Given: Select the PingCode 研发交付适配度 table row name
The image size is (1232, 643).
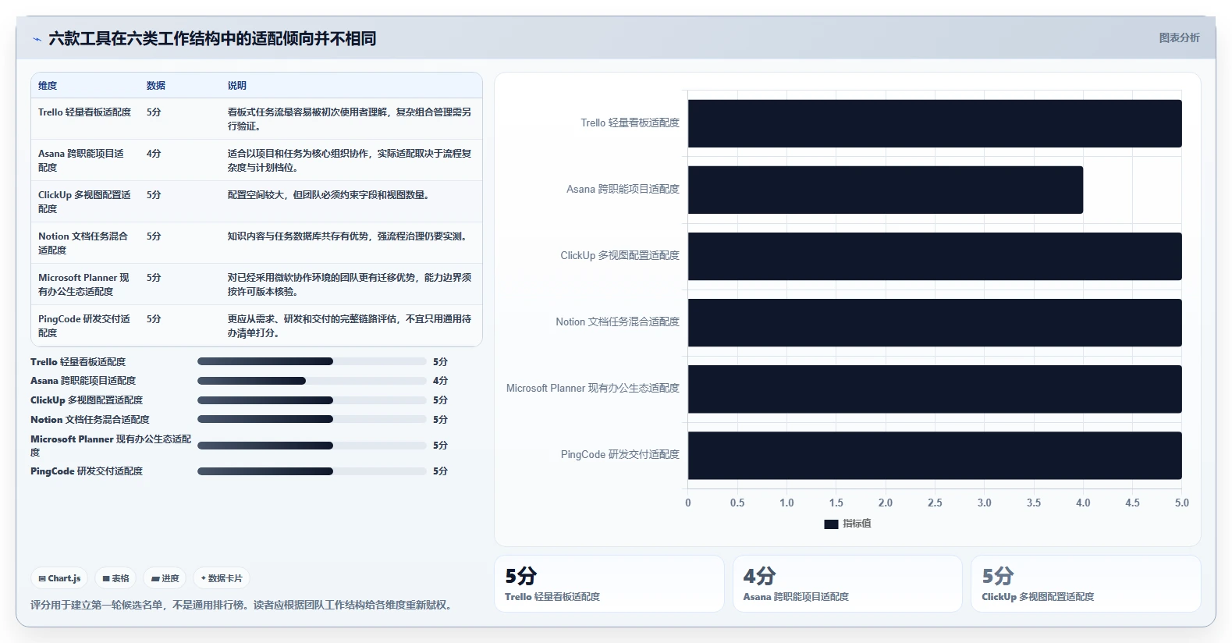Looking at the screenshot, I should (x=84, y=326).
